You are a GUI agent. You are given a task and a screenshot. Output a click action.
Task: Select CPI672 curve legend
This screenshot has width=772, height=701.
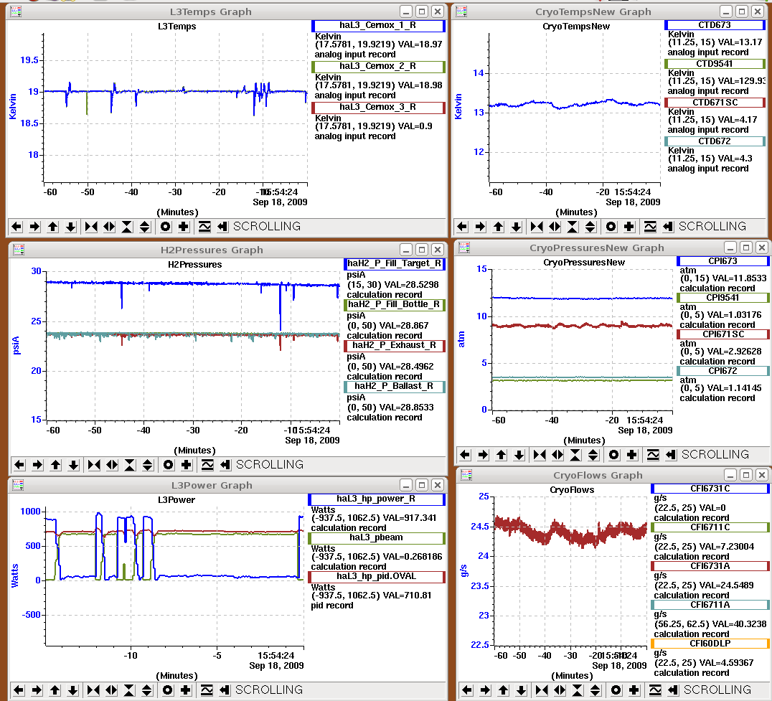tap(722, 371)
